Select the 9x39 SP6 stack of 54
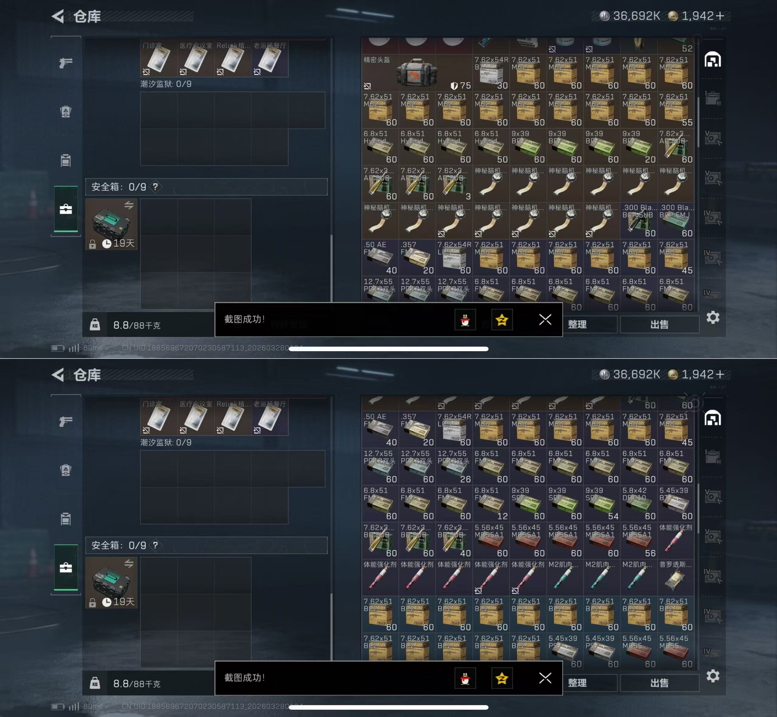Viewport: 777px width, 717px height. [602, 503]
